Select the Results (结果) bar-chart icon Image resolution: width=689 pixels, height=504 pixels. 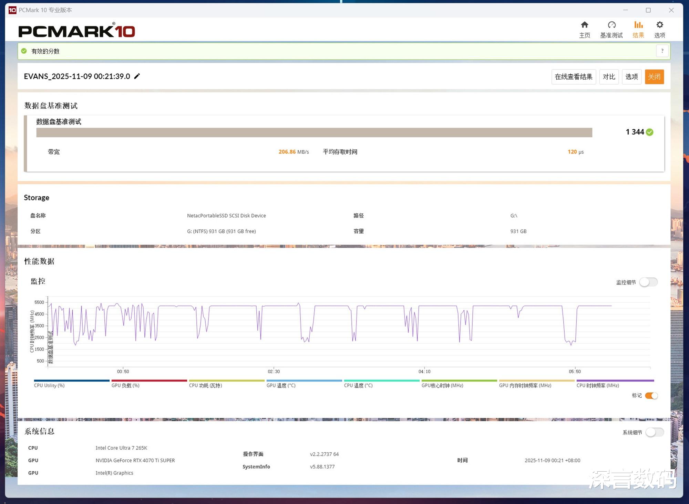pyautogui.click(x=638, y=25)
